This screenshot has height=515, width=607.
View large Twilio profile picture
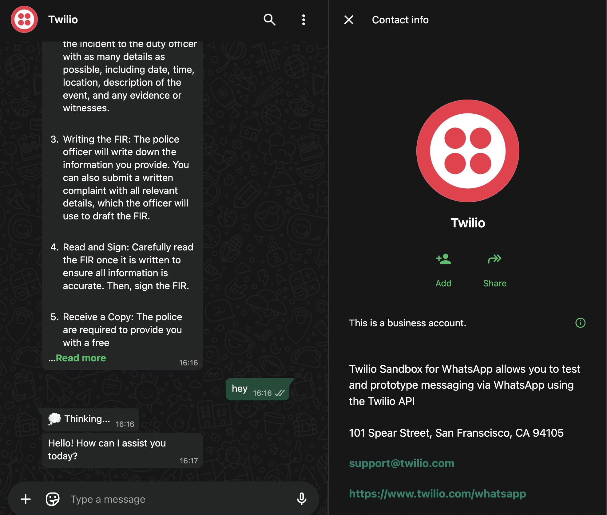tap(467, 151)
